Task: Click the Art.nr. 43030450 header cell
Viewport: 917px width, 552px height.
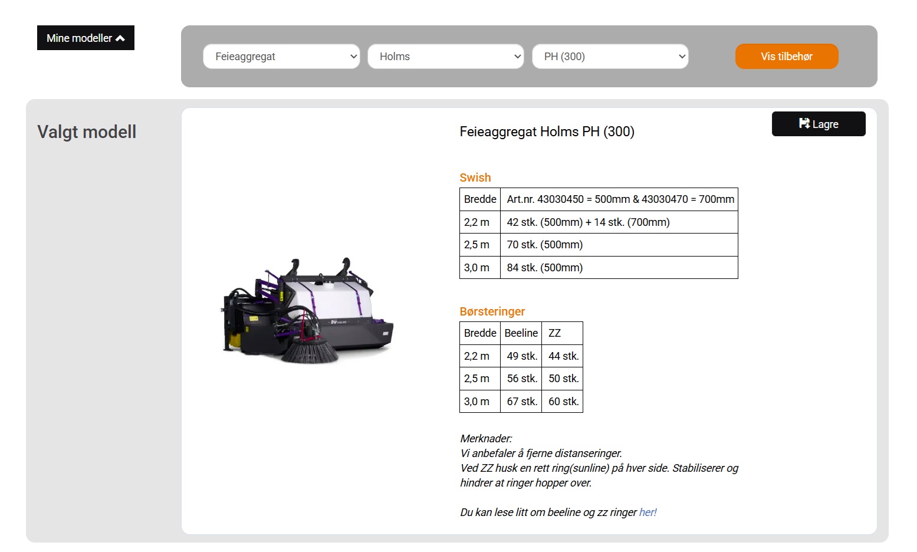Action: (619, 199)
